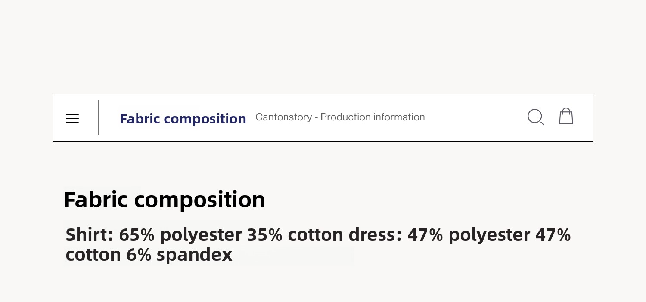The width and height of the screenshot is (646, 302).
Task: Click the word "Shirt:" in the description
Action: (89, 235)
